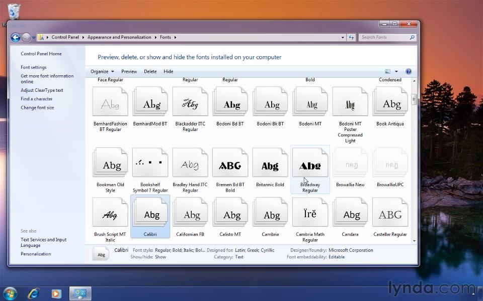Select the Calibri font icon
This screenshot has height=301, width=483.
pos(150,212)
